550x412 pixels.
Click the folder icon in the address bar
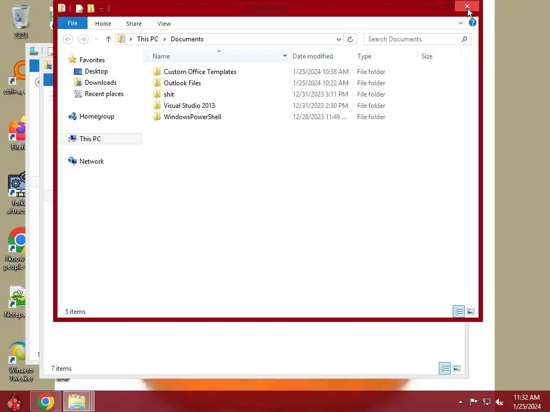pos(121,39)
